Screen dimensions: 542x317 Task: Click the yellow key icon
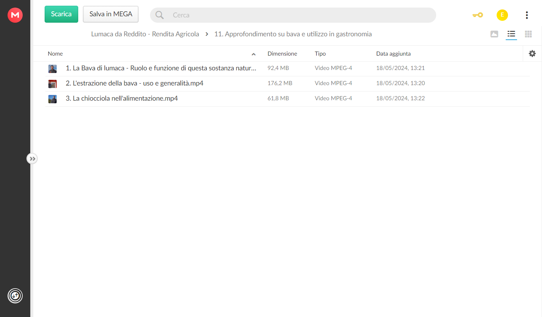click(478, 15)
